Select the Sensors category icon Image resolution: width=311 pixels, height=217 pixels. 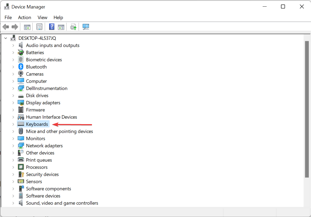21,181
